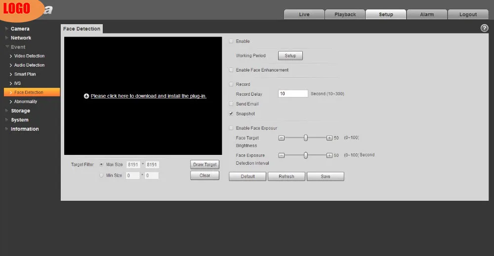Image resolution: width=494 pixels, height=256 pixels.
Task: Enable the face detection Enable checkbox
Action: pos(231,41)
